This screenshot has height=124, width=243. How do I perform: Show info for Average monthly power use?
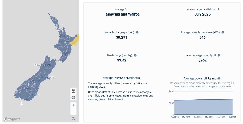click(x=223, y=32)
